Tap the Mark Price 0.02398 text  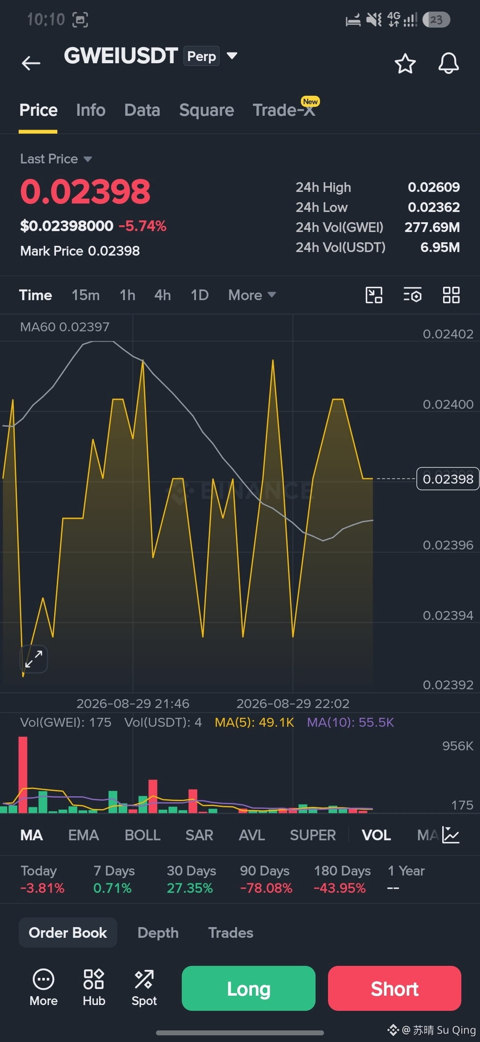[x=80, y=251]
